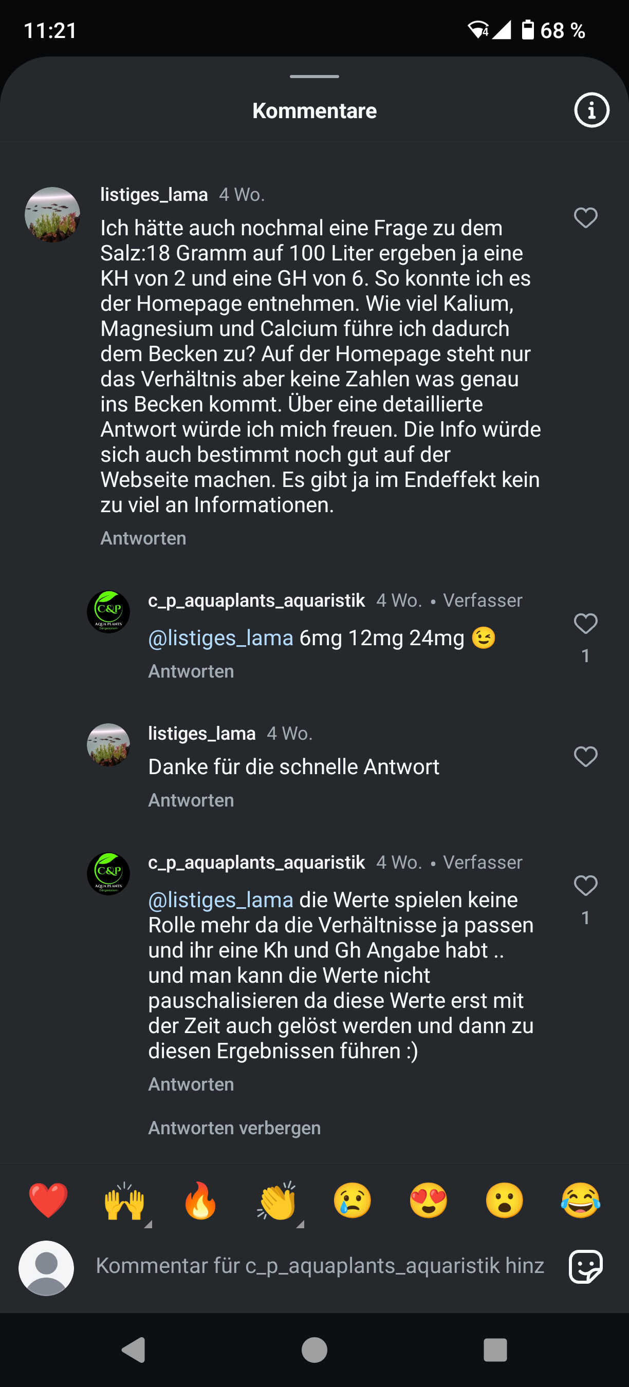
Task: Open the sticker/GIF picker icon
Action: [585, 1267]
